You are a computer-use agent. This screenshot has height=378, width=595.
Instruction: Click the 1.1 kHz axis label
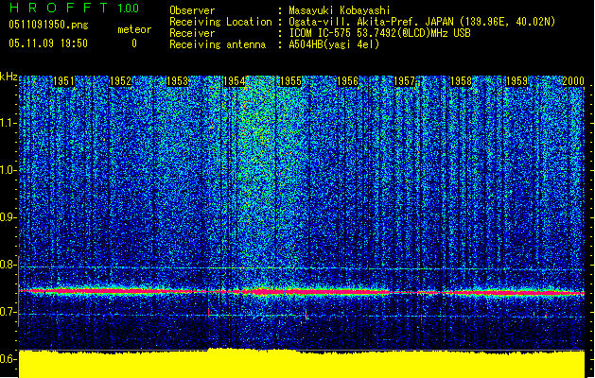pos(9,123)
